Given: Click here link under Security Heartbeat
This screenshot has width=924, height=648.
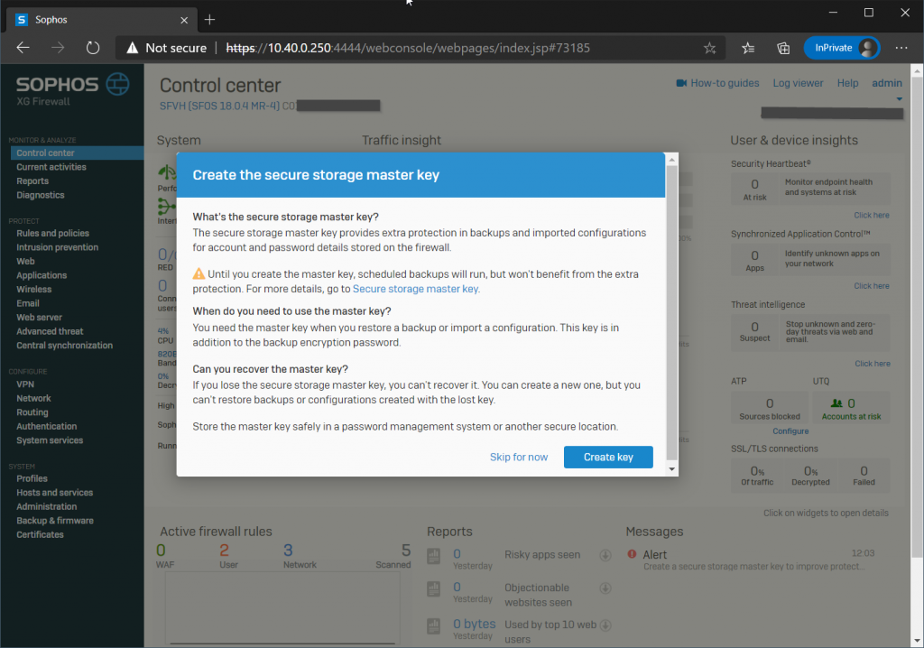Looking at the screenshot, I should click(x=872, y=215).
